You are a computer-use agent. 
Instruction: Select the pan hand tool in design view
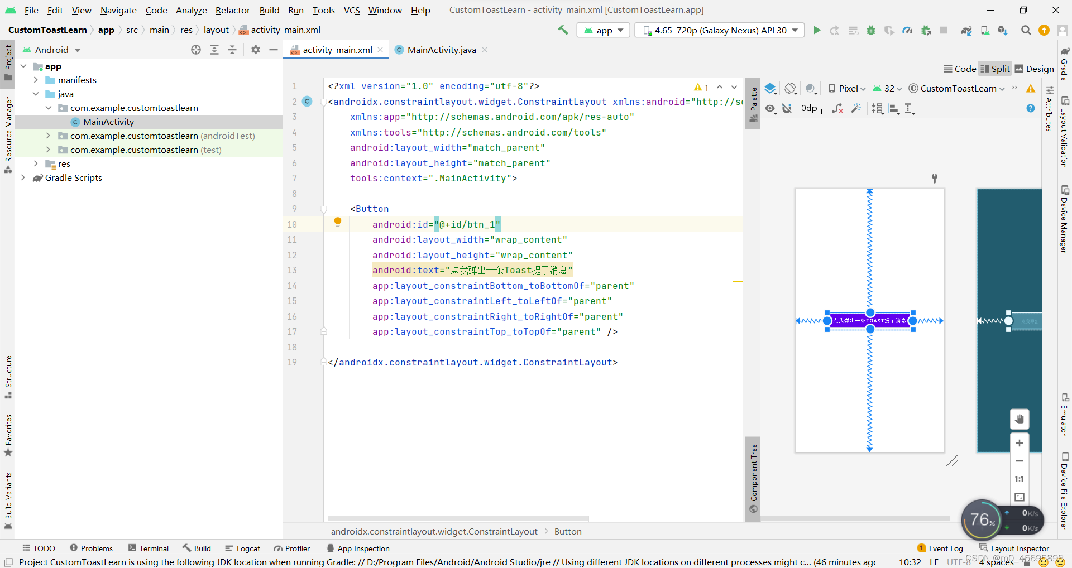[1020, 419]
